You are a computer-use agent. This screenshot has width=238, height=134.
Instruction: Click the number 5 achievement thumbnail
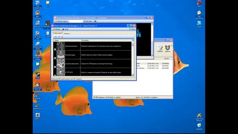point(61,72)
